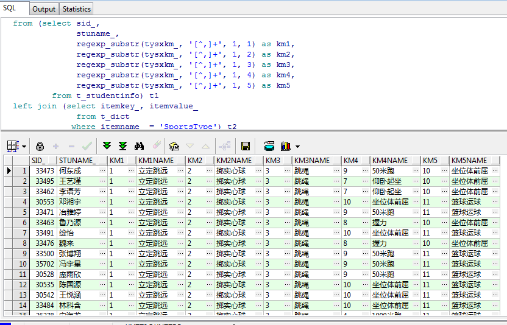Click the edit data lock icon
The height and width of the screenshot is (325, 507).
click(40, 146)
